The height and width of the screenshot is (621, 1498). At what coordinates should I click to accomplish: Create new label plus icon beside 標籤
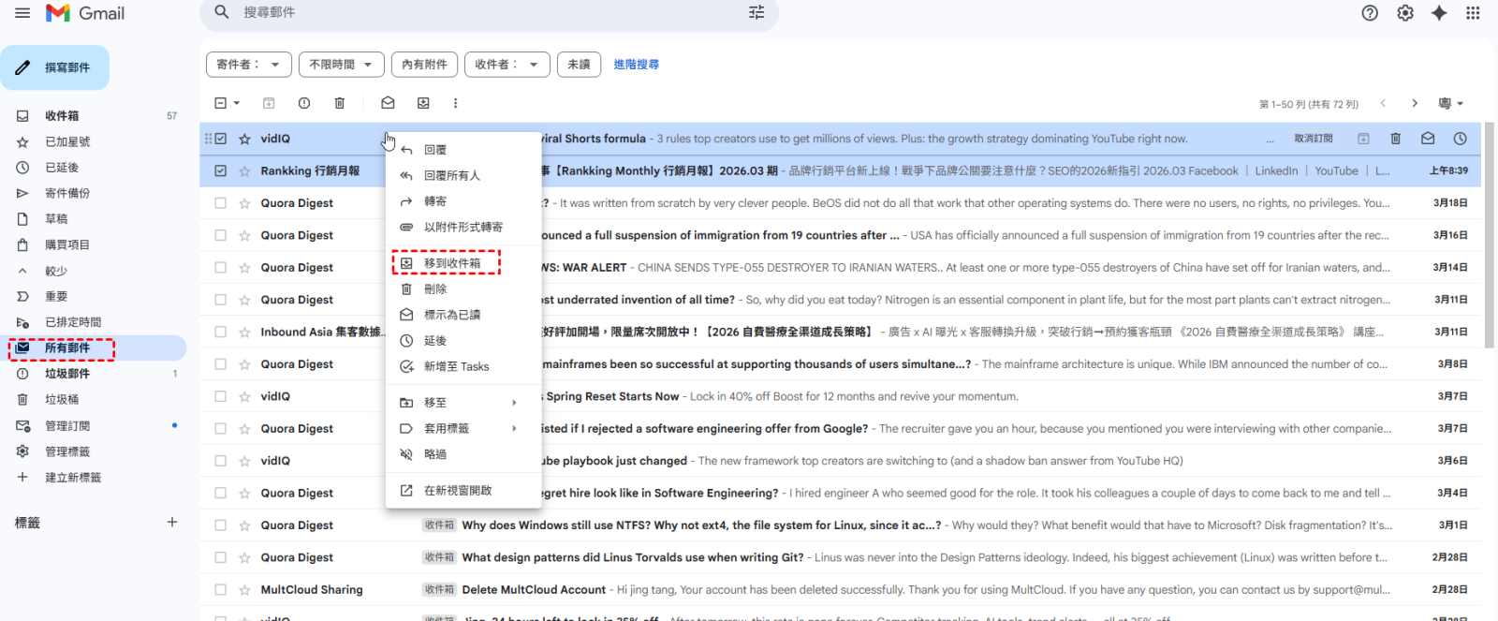(172, 522)
